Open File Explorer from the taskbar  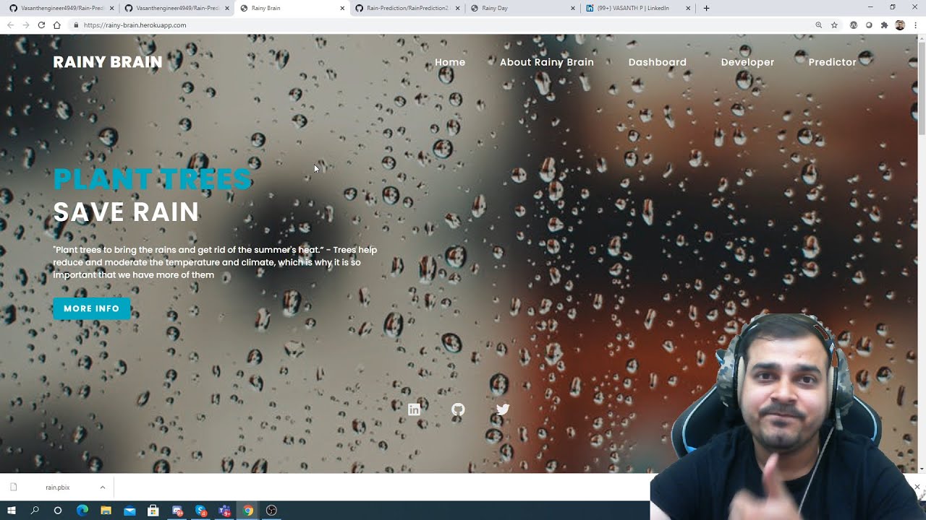click(106, 511)
